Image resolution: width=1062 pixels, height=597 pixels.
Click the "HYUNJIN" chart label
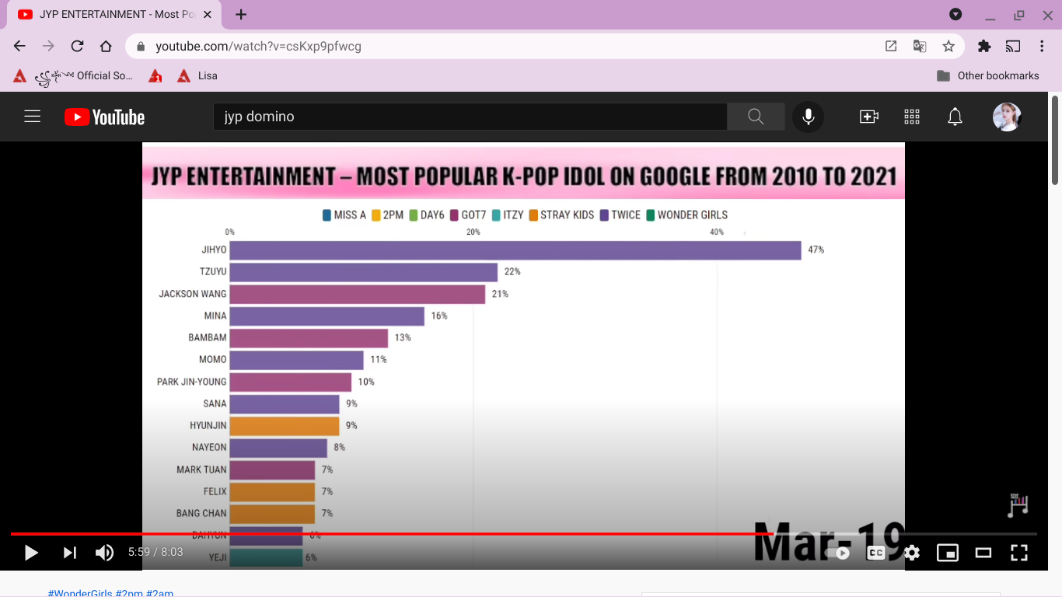[x=208, y=425]
